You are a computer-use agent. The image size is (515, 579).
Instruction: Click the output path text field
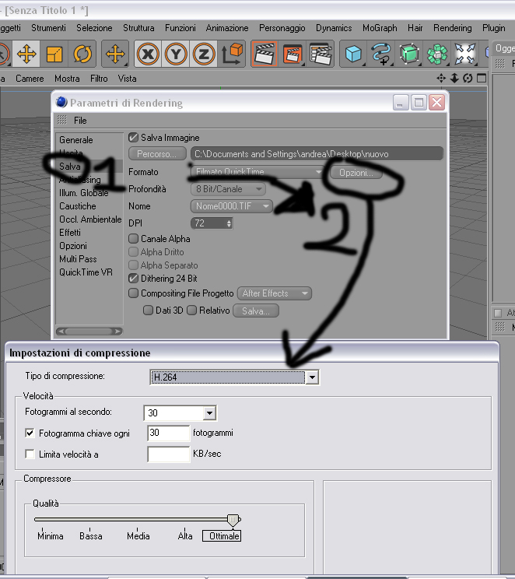(x=317, y=154)
